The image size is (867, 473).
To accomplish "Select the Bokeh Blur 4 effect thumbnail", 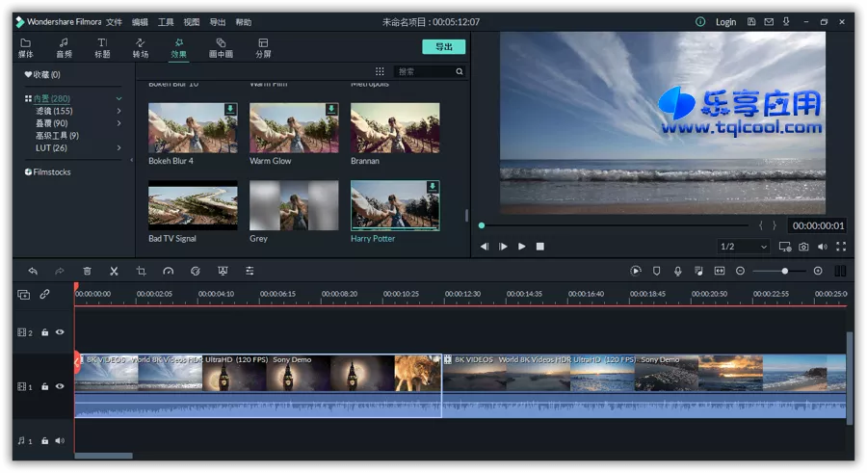I will (x=193, y=128).
